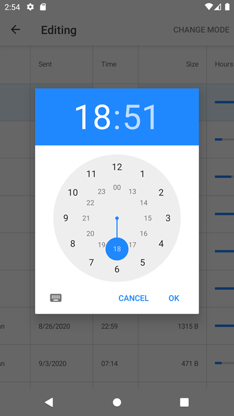The image size is (234, 416).
Task: Tap the battery icon in status bar
Action: point(228,7)
